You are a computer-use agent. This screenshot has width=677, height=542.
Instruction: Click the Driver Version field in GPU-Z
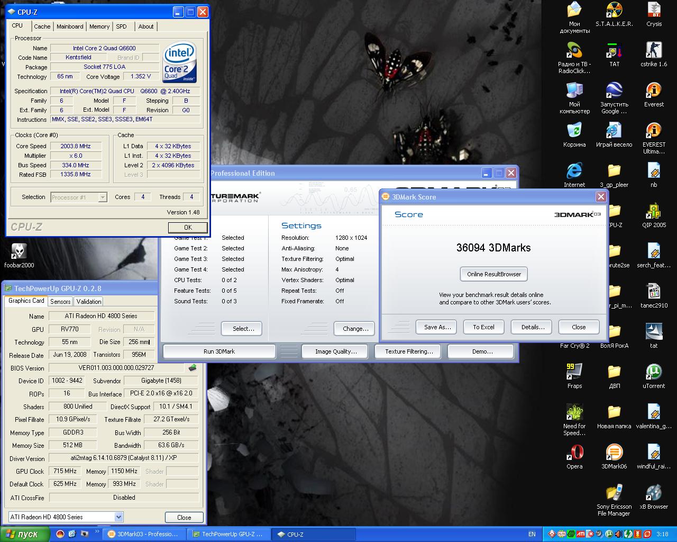click(x=124, y=458)
